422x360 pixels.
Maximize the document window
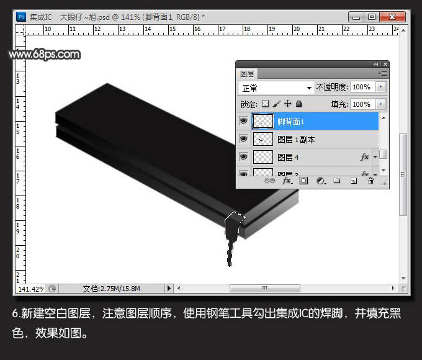[x=372, y=17]
